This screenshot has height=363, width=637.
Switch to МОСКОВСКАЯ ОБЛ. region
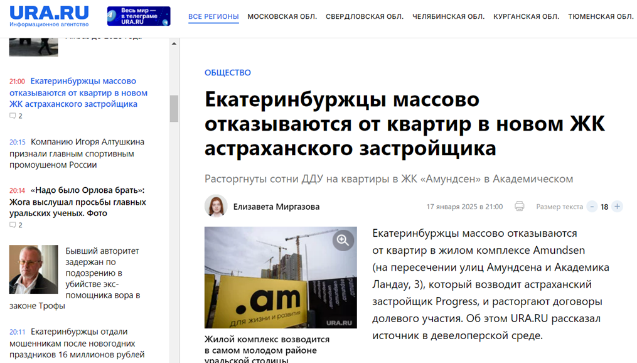282,17
